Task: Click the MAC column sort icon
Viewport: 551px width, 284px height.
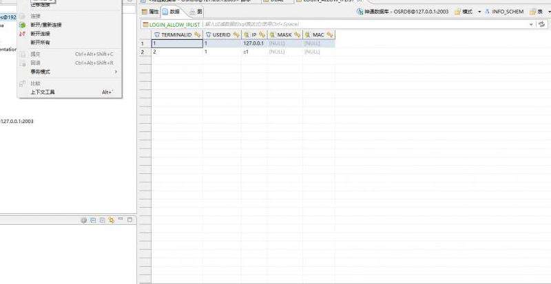Action: pyautogui.click(x=330, y=34)
